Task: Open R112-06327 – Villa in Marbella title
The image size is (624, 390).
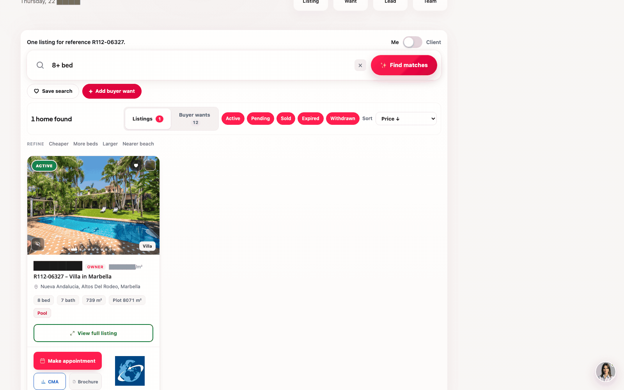Action: (x=73, y=277)
